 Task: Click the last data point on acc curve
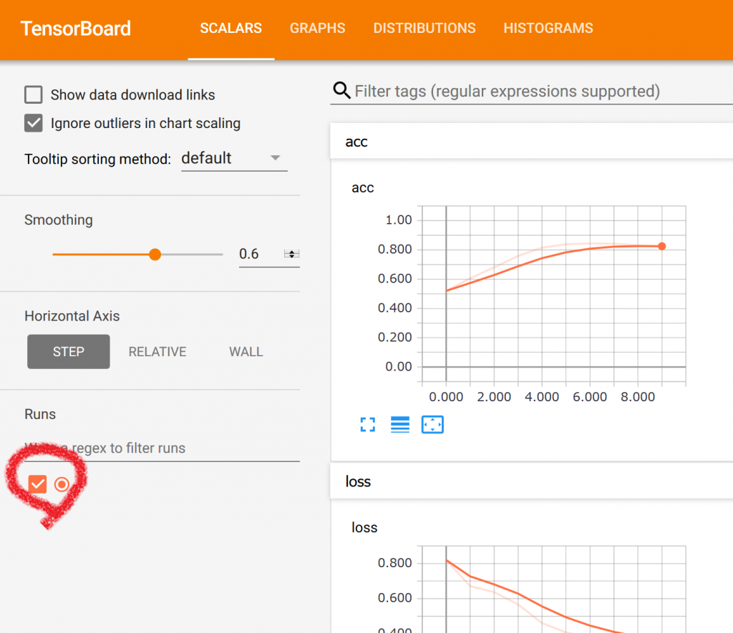(661, 246)
